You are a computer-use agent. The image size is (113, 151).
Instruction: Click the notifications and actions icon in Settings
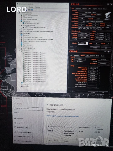(x=15, y=127)
